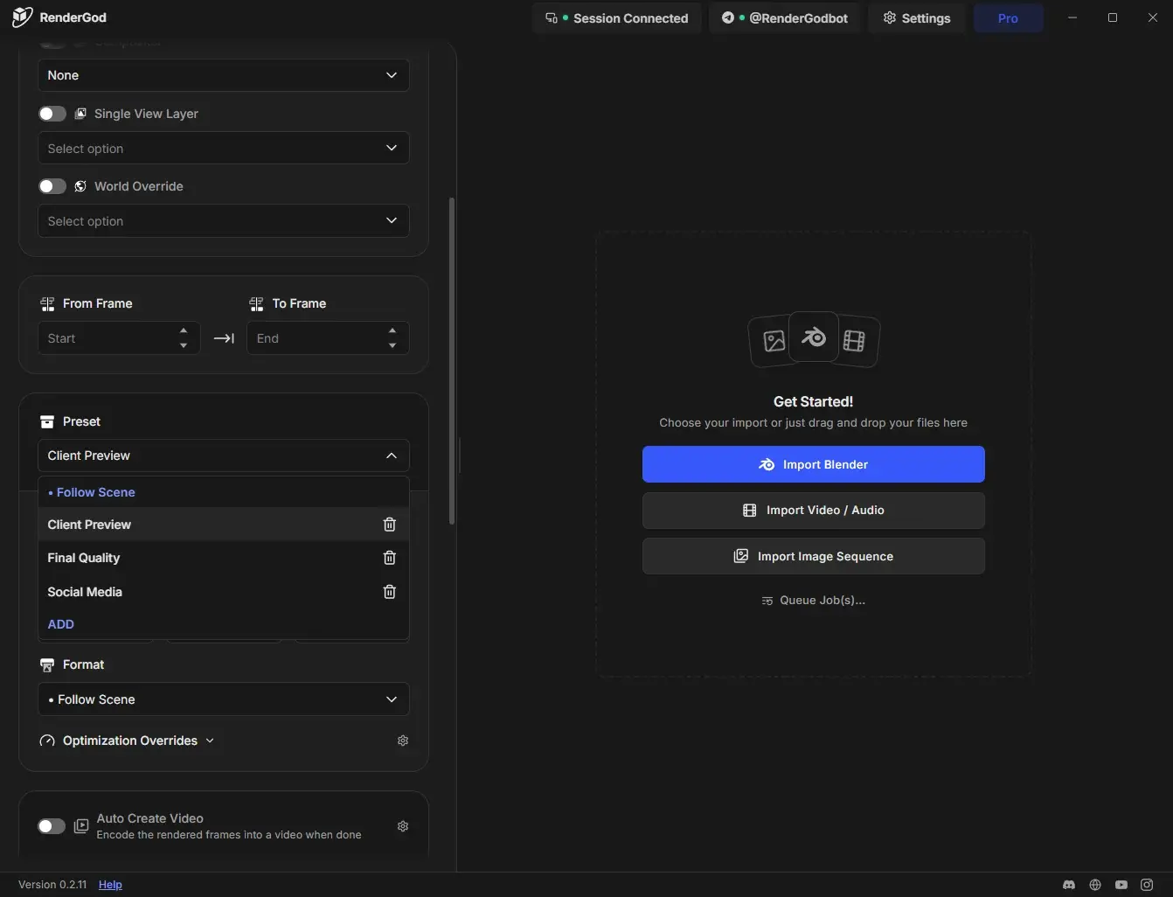
Task: Enable the Auto Create Video switch
Action: point(52,826)
